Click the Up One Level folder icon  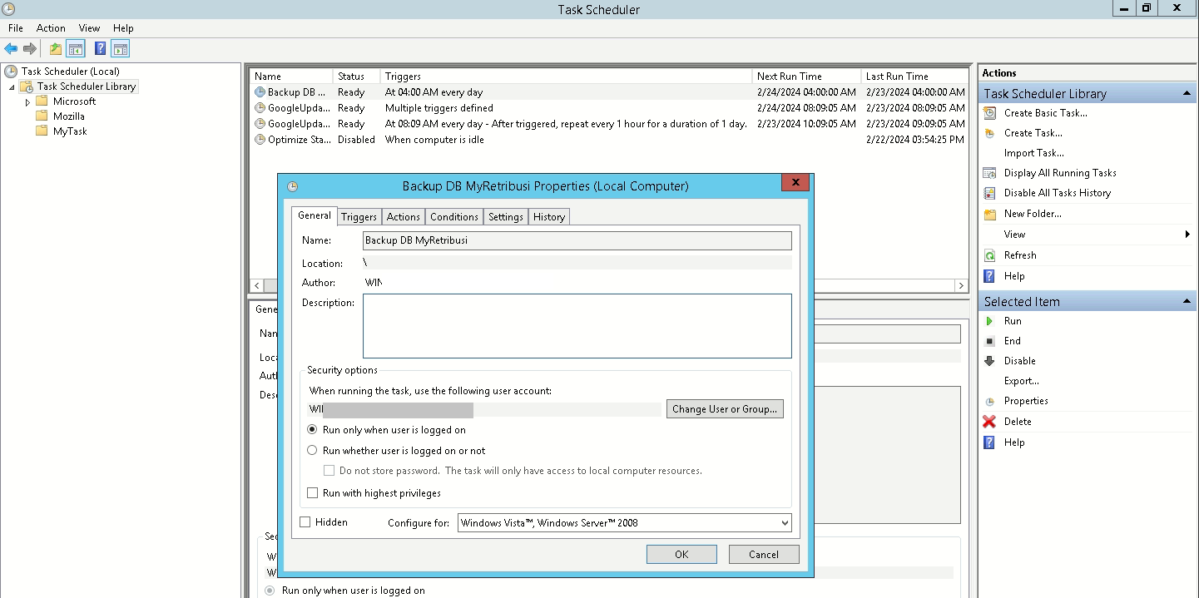(x=55, y=49)
